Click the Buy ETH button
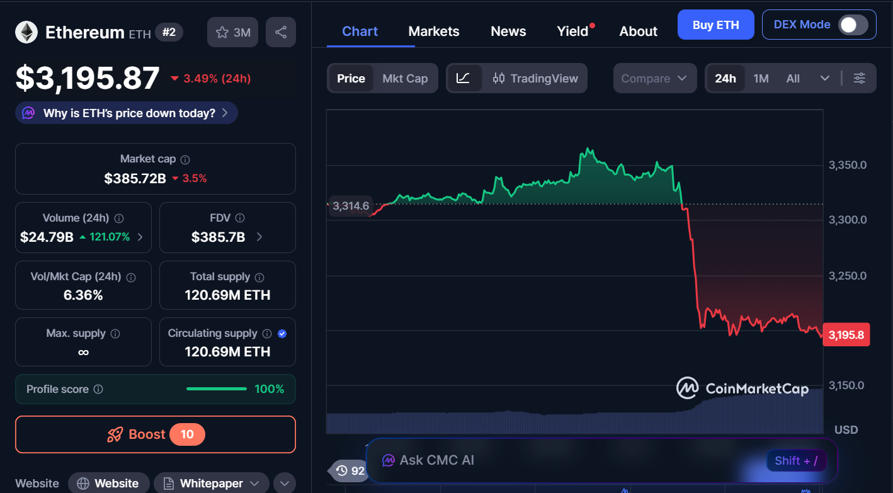This screenshot has height=493, width=893. [x=715, y=25]
